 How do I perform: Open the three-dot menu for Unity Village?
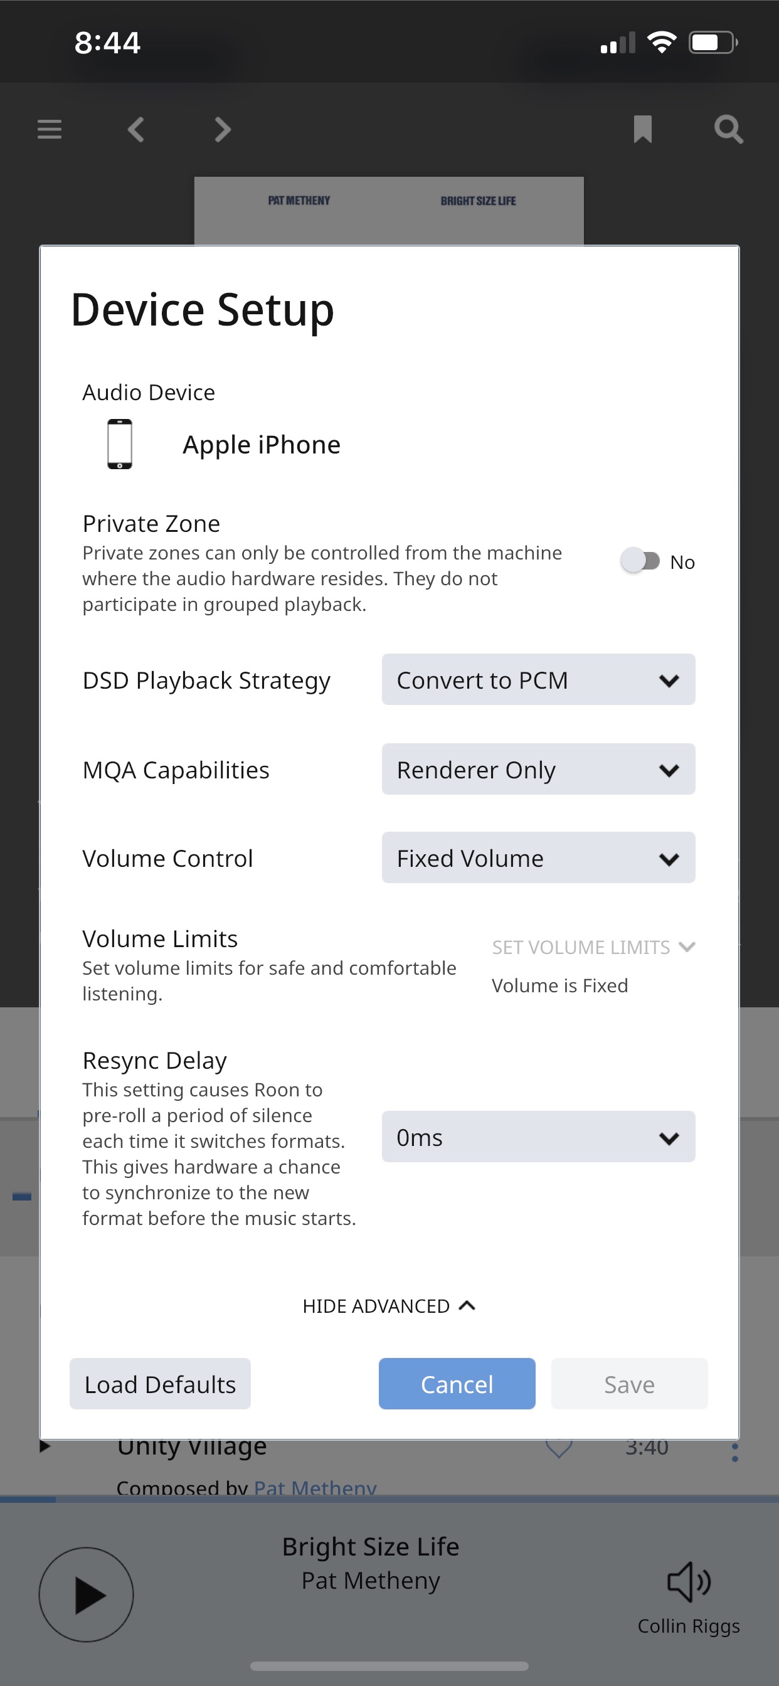coord(735,1451)
